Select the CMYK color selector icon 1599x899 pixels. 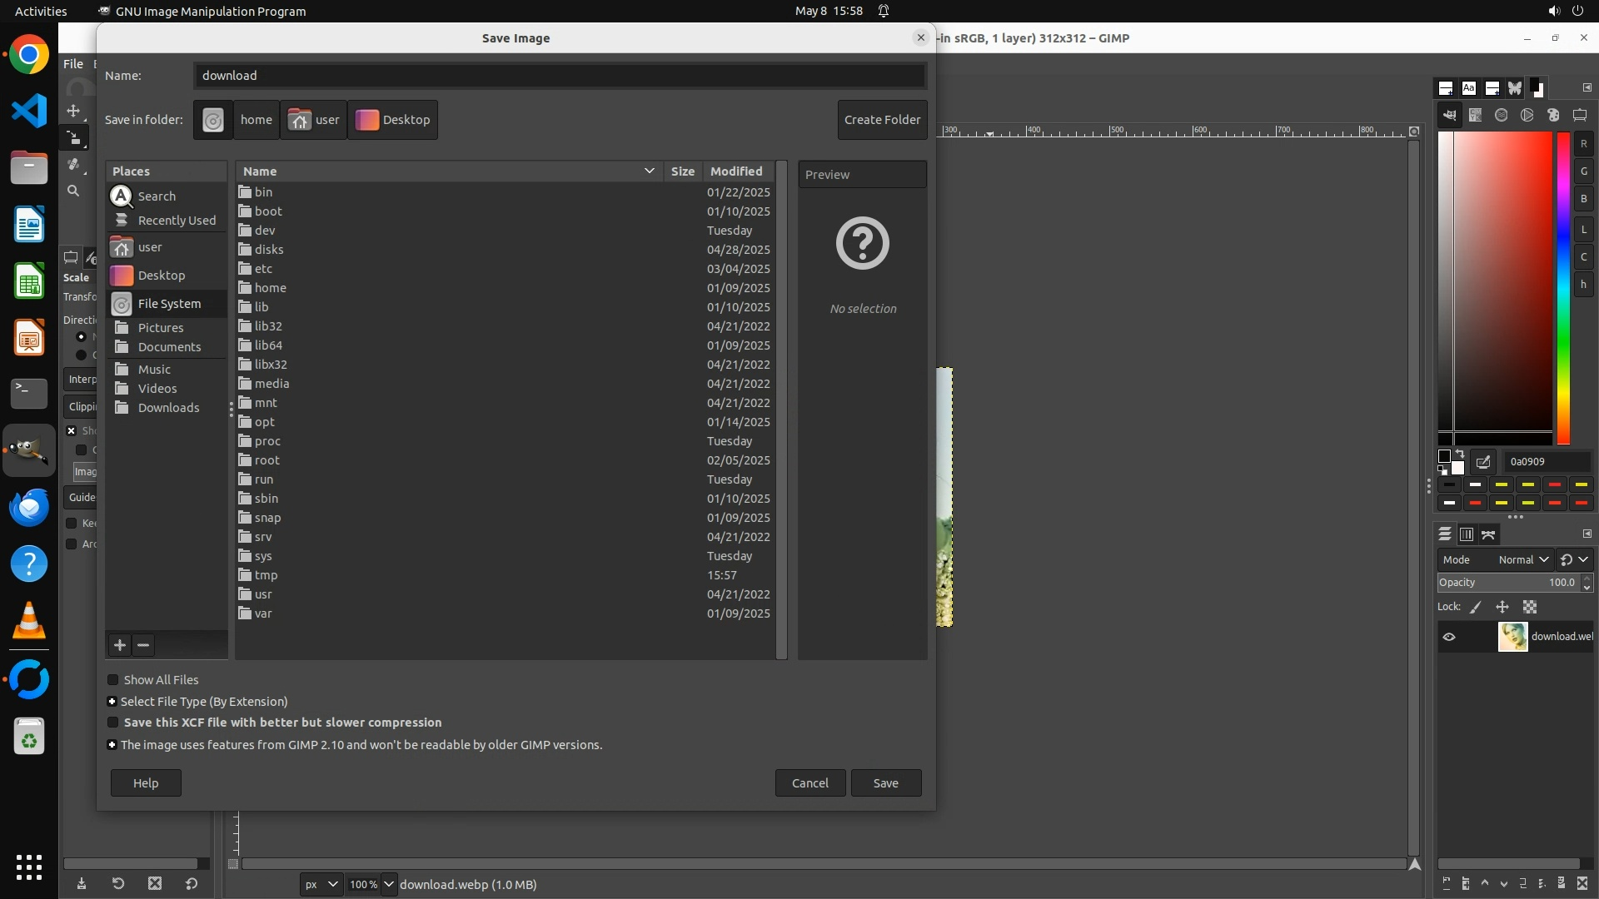tap(1476, 116)
